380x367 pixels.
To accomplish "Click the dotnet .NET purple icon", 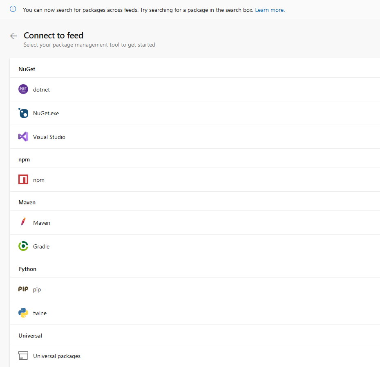I will point(23,90).
